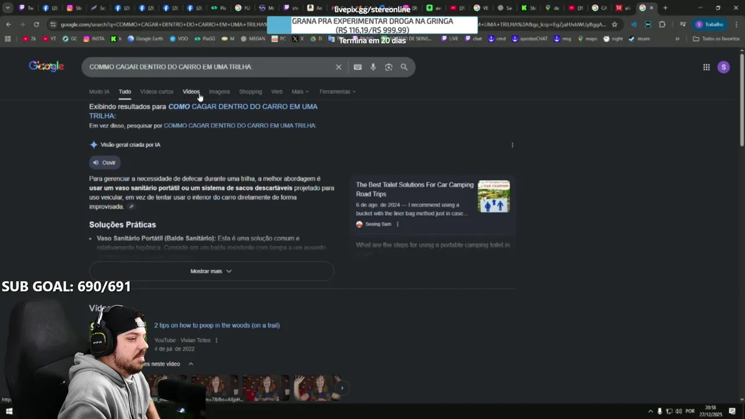Expand the overview with Mostrar mais
This screenshot has width=745, height=419.
point(211,271)
